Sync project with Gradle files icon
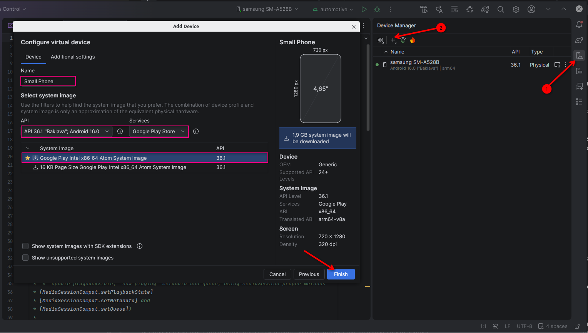 coord(485,9)
